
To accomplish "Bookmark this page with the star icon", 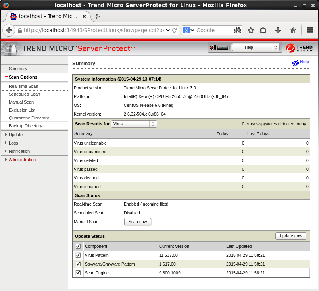I will 251,30.
